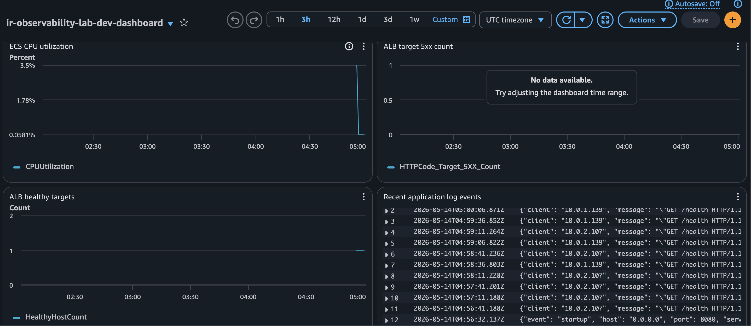The height and width of the screenshot is (326, 751).
Task: Show ECS CPU utilization info icon
Action: click(x=349, y=46)
